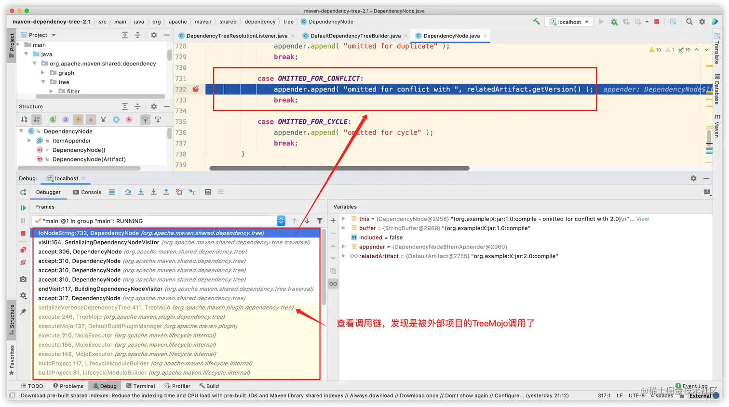Collapse the java folder in Project tree
The height and width of the screenshot is (407, 729).
click(26, 54)
